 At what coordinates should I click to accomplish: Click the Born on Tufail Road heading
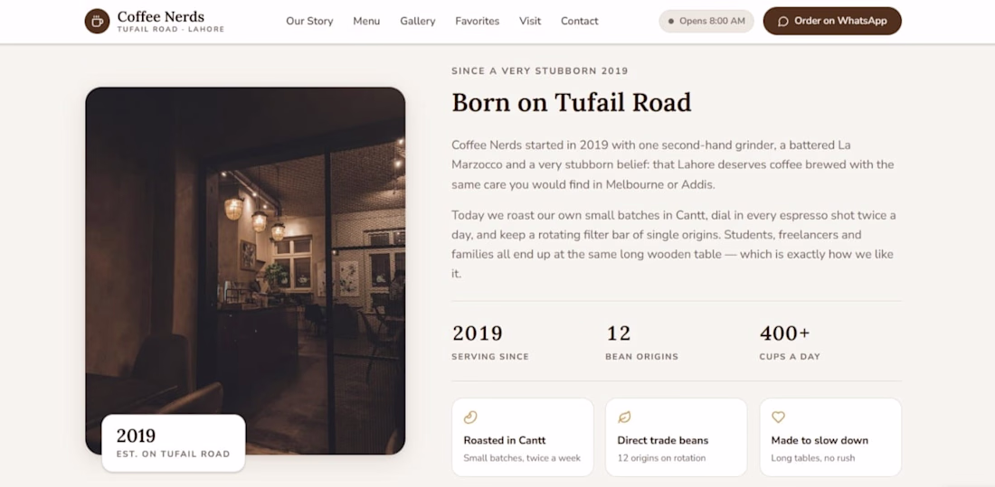point(571,102)
